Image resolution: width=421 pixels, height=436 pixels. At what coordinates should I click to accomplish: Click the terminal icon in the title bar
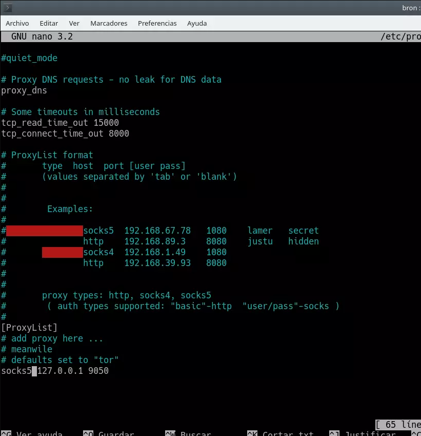point(7,8)
